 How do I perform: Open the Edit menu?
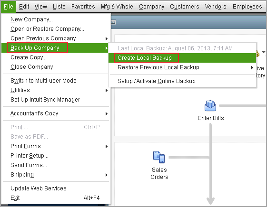24,7
